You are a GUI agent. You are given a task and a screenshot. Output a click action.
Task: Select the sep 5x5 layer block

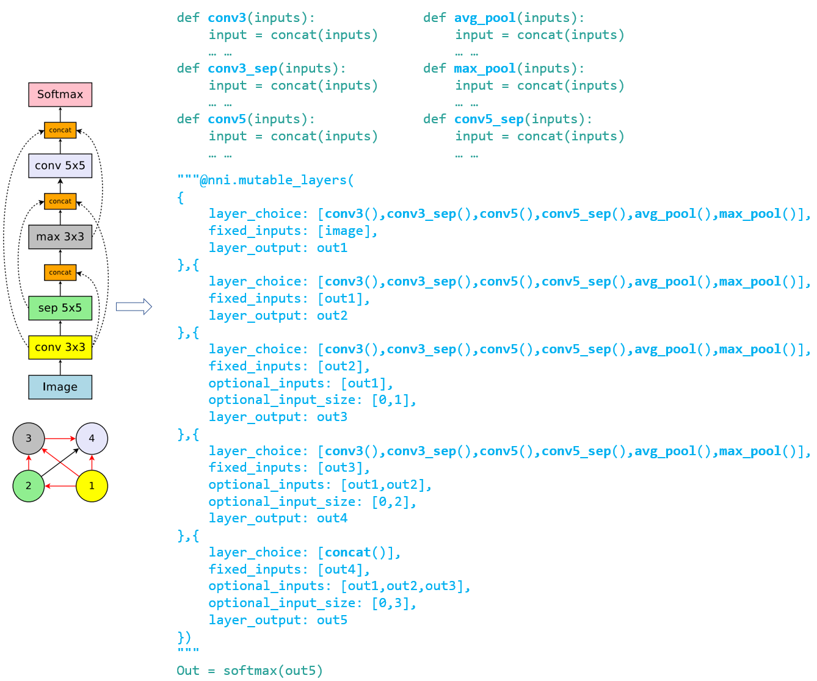[60, 308]
